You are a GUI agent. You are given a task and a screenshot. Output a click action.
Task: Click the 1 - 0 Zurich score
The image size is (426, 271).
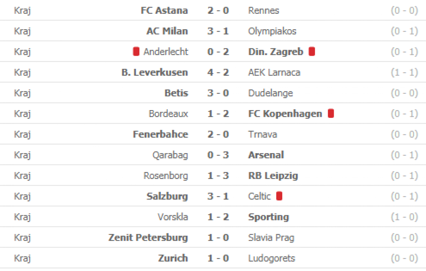(218, 258)
